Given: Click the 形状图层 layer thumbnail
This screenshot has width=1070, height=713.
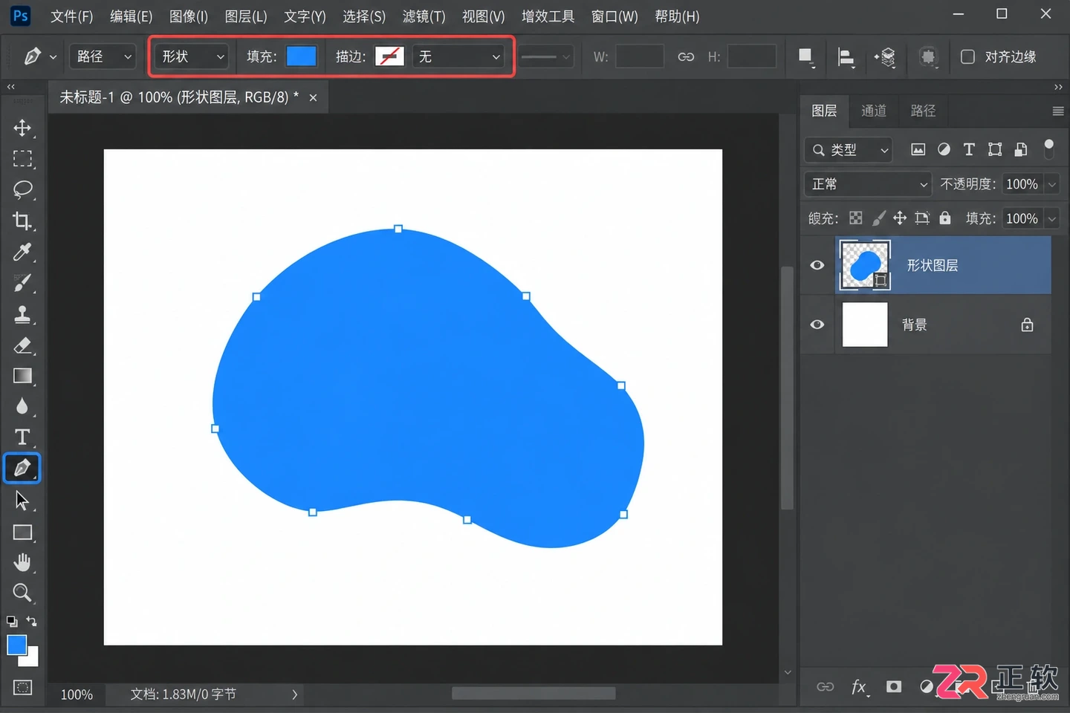Looking at the screenshot, I should (x=865, y=265).
